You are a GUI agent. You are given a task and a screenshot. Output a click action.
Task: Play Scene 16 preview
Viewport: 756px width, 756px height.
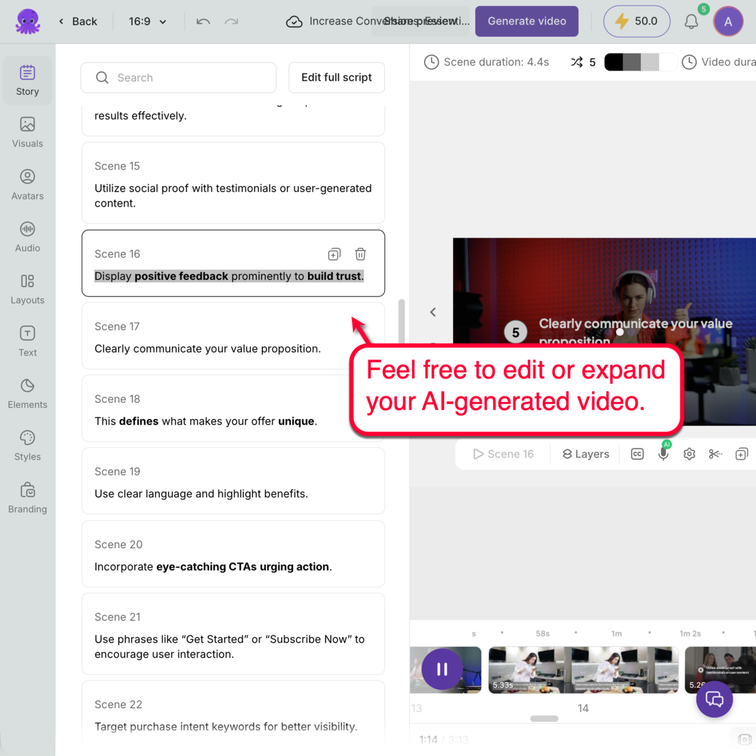[x=503, y=454]
